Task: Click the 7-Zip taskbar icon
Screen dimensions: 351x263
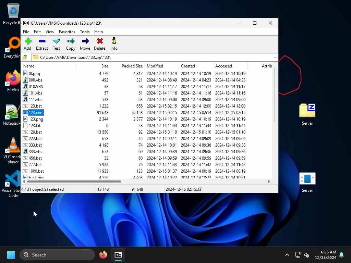Action: pos(118,255)
